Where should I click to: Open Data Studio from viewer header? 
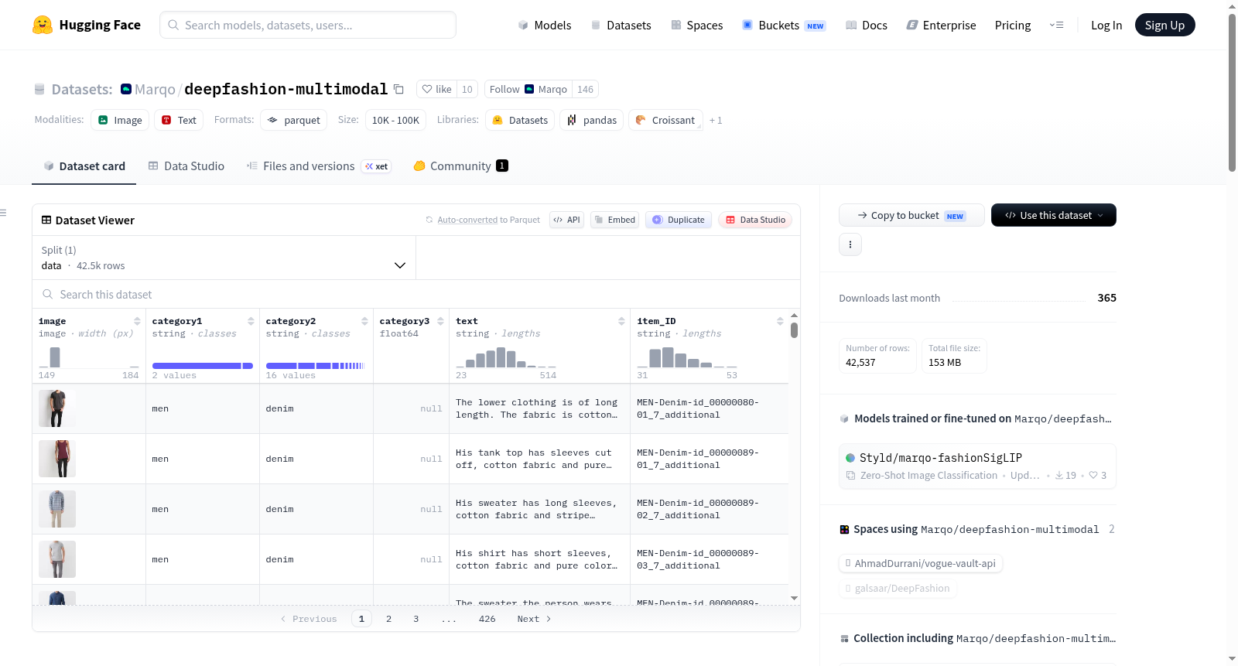pyautogui.click(x=755, y=220)
